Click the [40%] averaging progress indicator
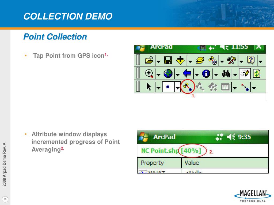The image size is (274, 205). 191,151
